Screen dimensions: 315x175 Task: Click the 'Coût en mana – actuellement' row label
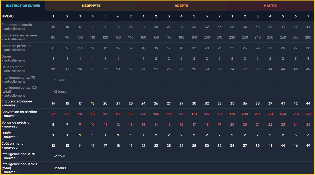coord(13,69)
